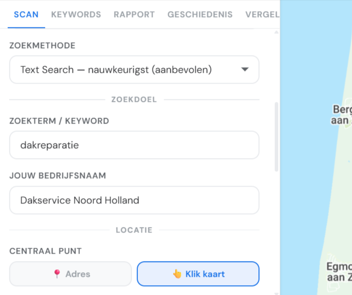Click the pointing hand icon on Klik kaart
The height and width of the screenshot is (295, 352).
177,274
